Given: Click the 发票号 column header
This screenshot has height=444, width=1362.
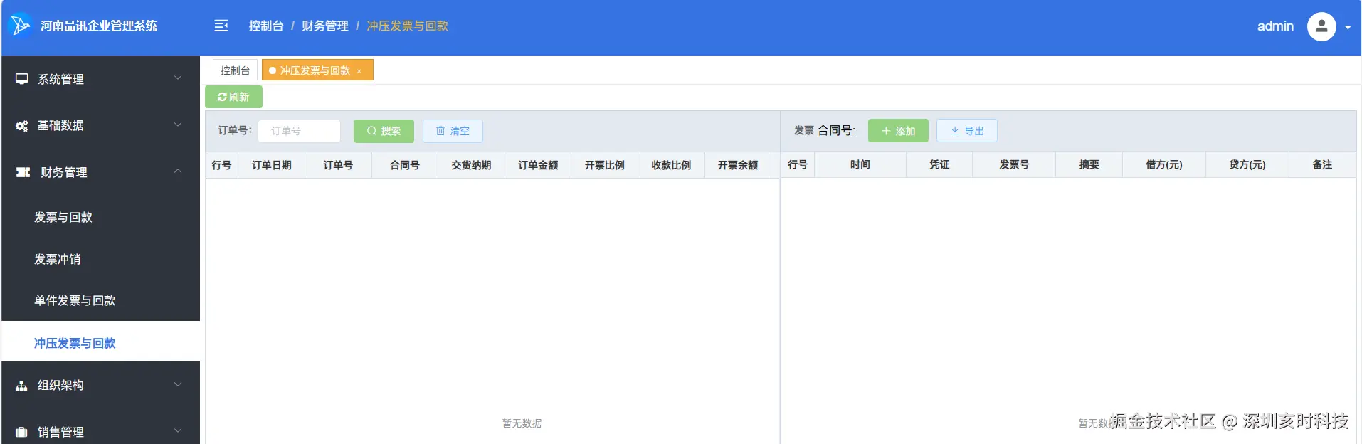Looking at the screenshot, I should [x=1014, y=164].
